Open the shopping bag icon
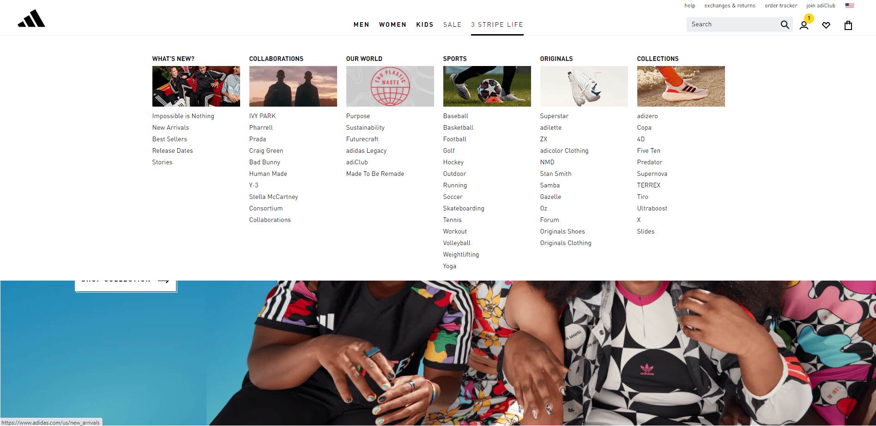This screenshot has width=876, height=426. tap(848, 25)
